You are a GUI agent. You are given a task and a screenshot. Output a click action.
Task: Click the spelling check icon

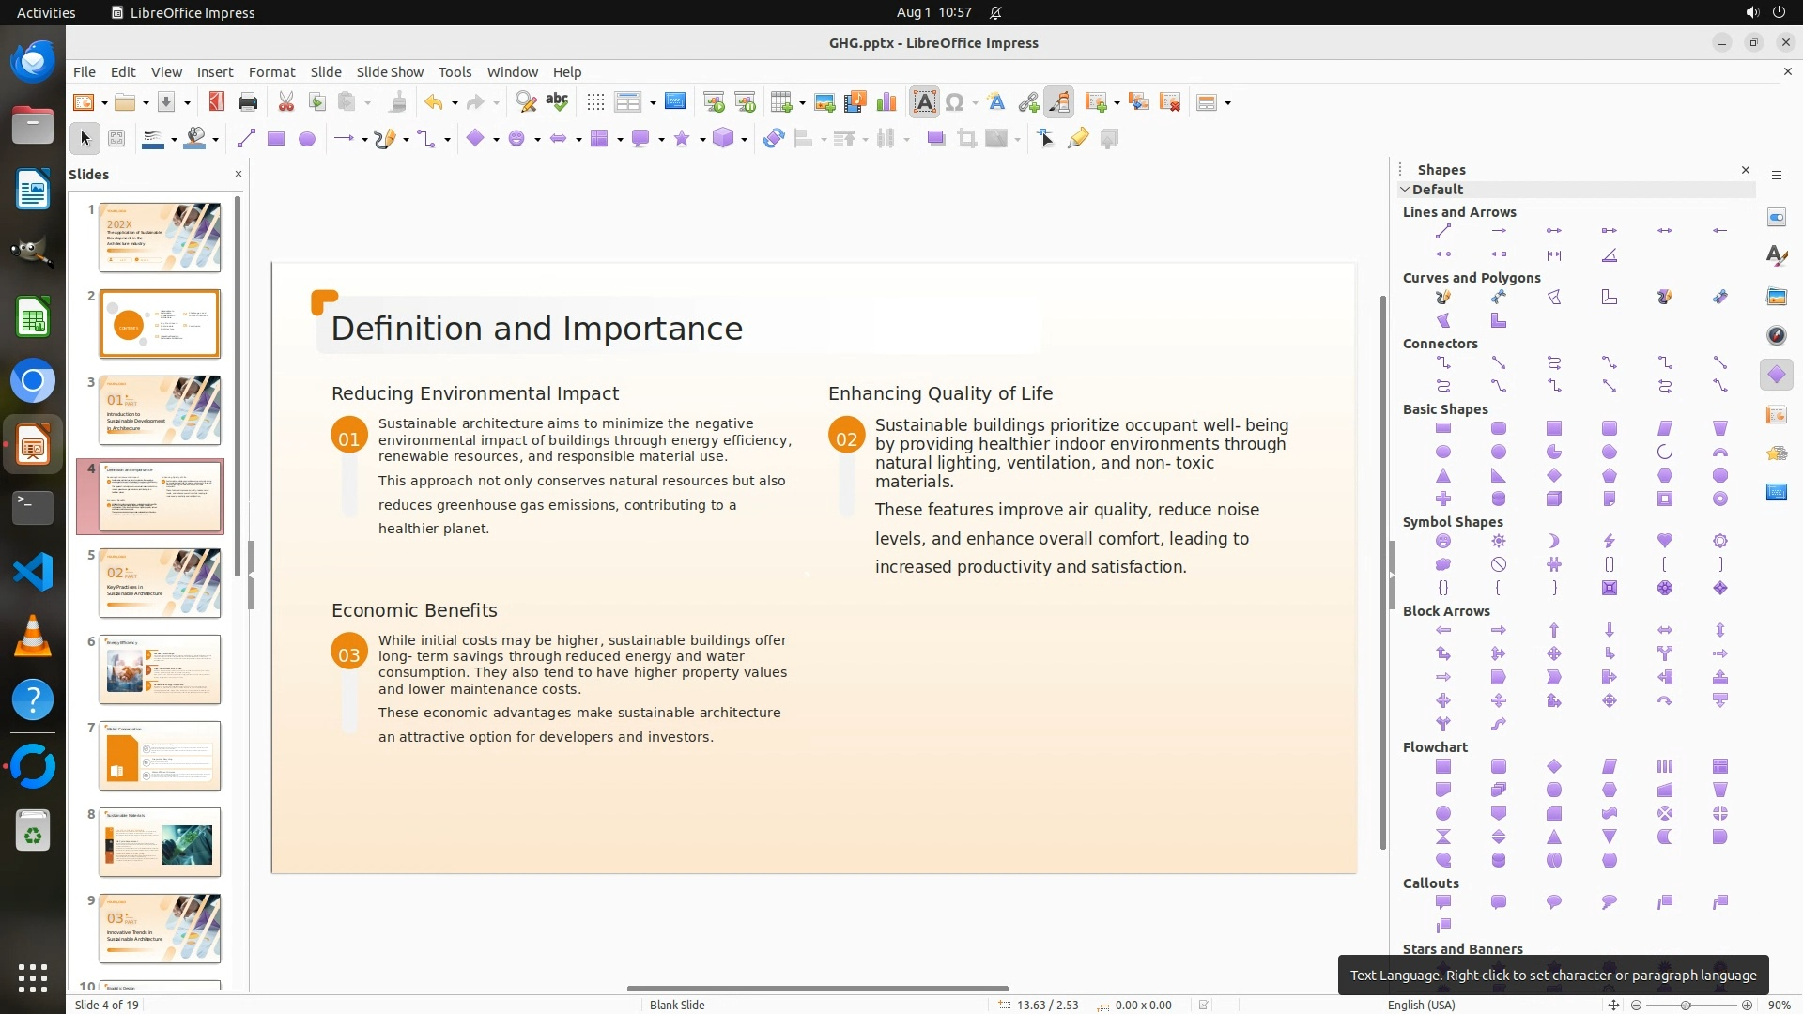[557, 102]
